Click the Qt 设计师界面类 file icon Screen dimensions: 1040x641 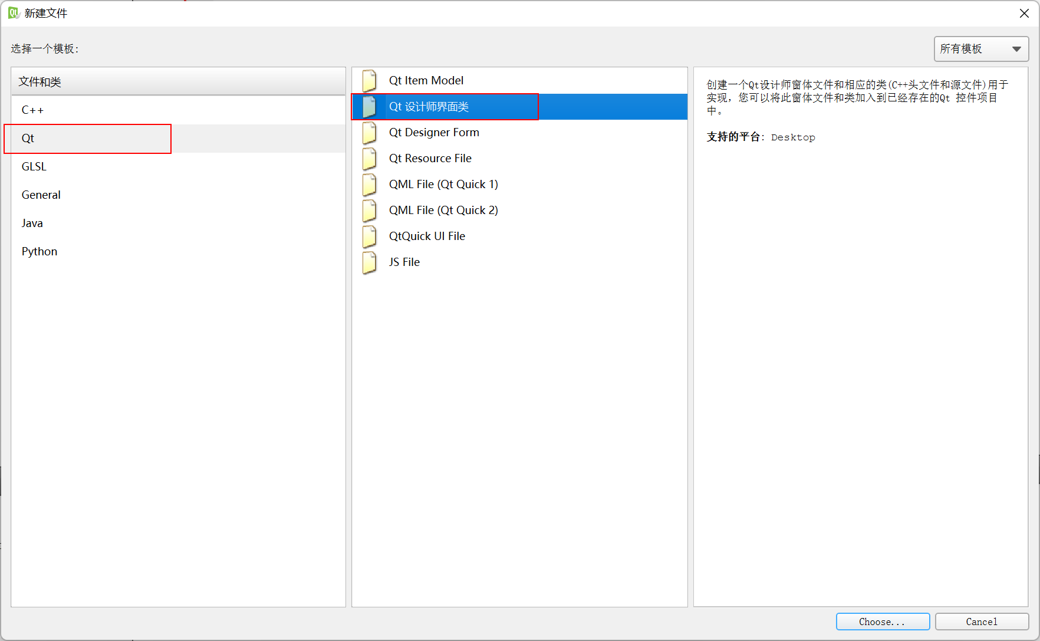370,107
